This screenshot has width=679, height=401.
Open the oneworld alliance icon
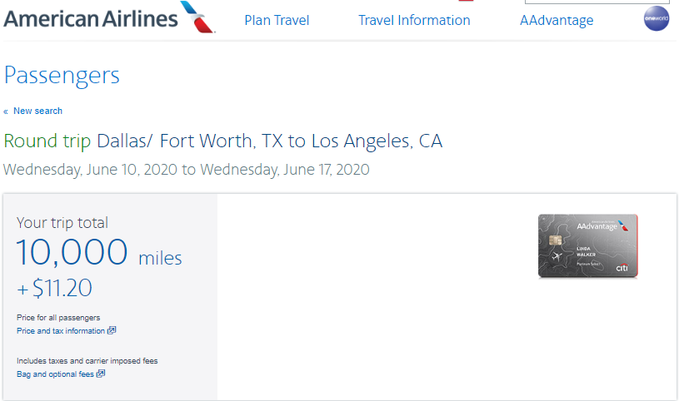(x=657, y=18)
